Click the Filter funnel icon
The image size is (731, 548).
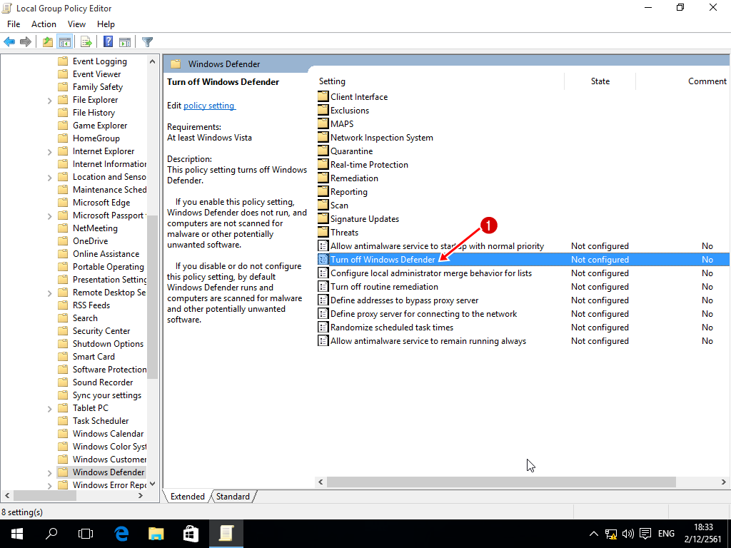[x=147, y=42]
